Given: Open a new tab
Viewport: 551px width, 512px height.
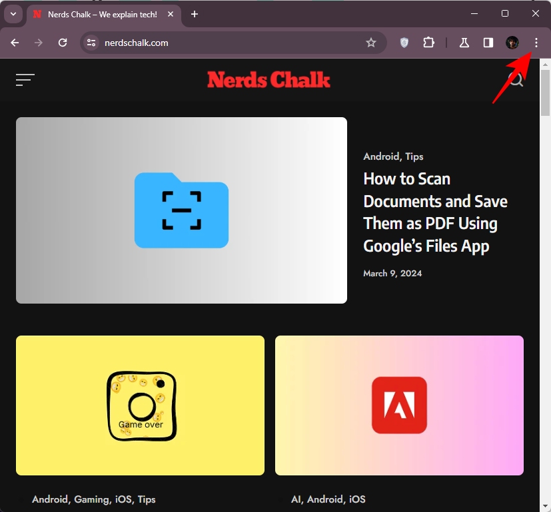Looking at the screenshot, I should click(195, 14).
